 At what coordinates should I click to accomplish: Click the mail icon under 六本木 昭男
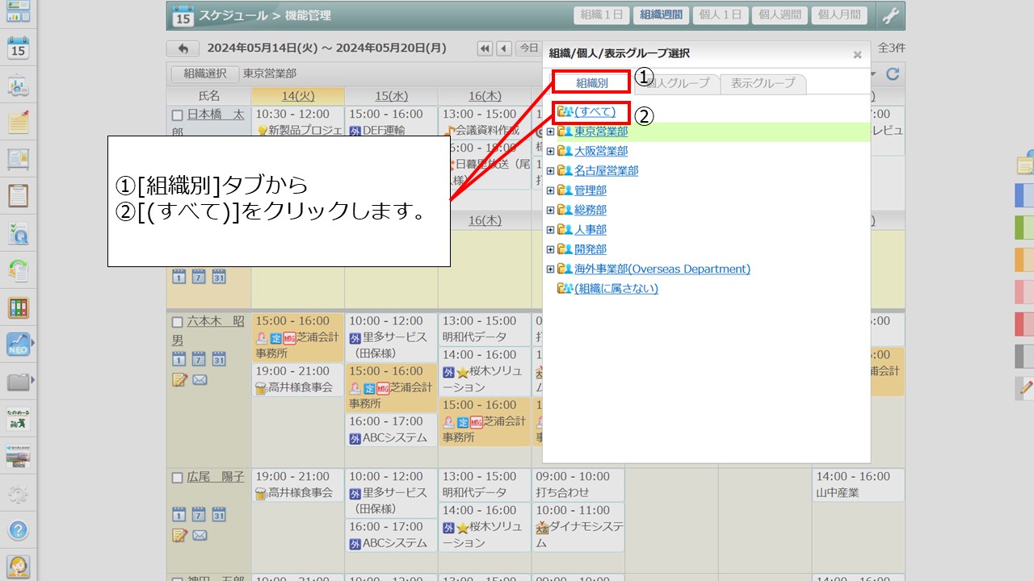(200, 379)
